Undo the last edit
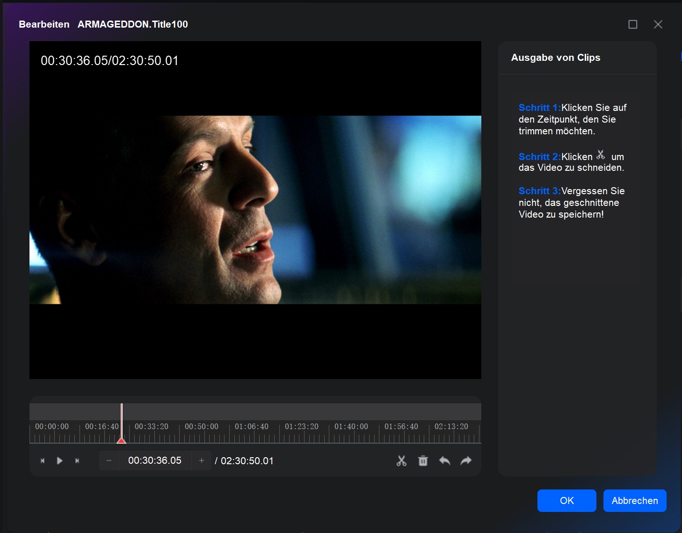This screenshot has height=533, width=682. tap(444, 461)
